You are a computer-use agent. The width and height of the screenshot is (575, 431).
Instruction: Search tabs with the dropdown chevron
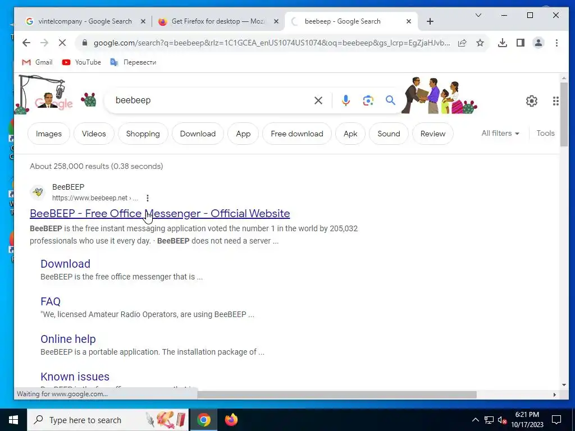478,15
